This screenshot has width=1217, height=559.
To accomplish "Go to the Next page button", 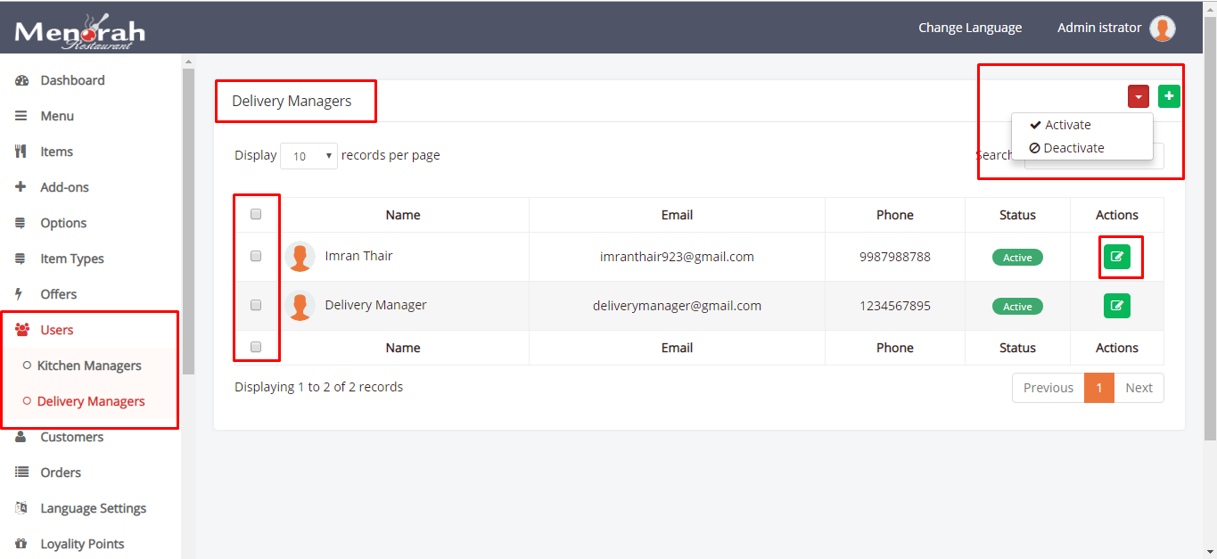I will pyautogui.click(x=1139, y=388).
